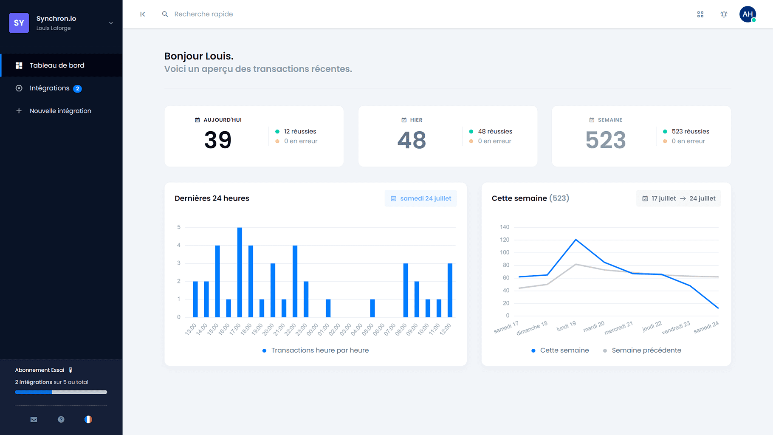Toggle Cette semaine legend series

point(560,350)
